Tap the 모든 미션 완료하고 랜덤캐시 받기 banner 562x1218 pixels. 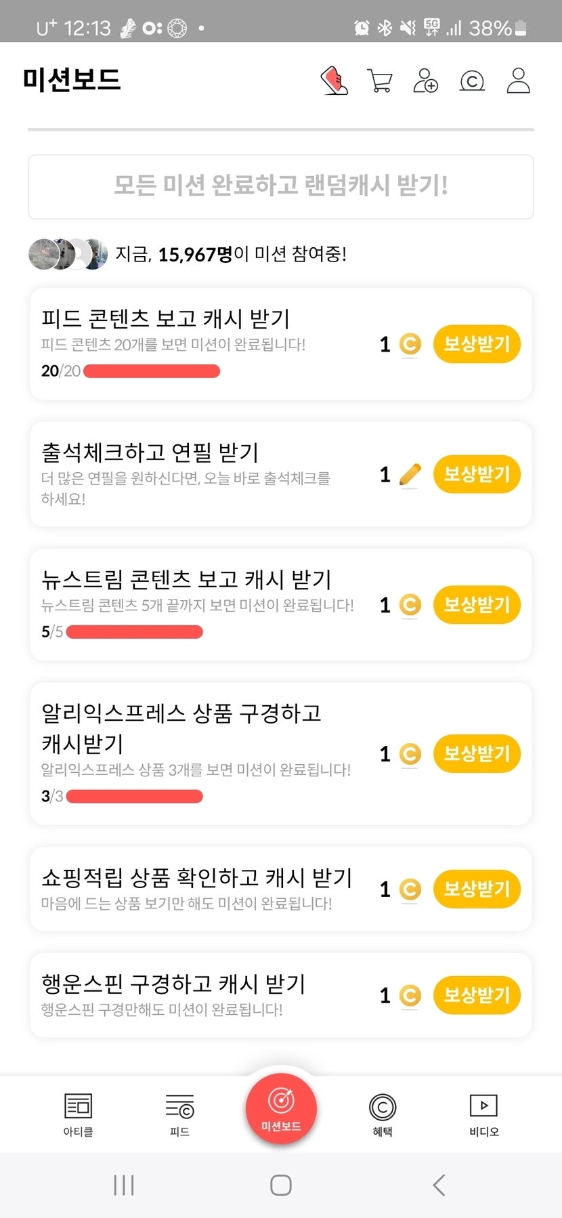281,186
